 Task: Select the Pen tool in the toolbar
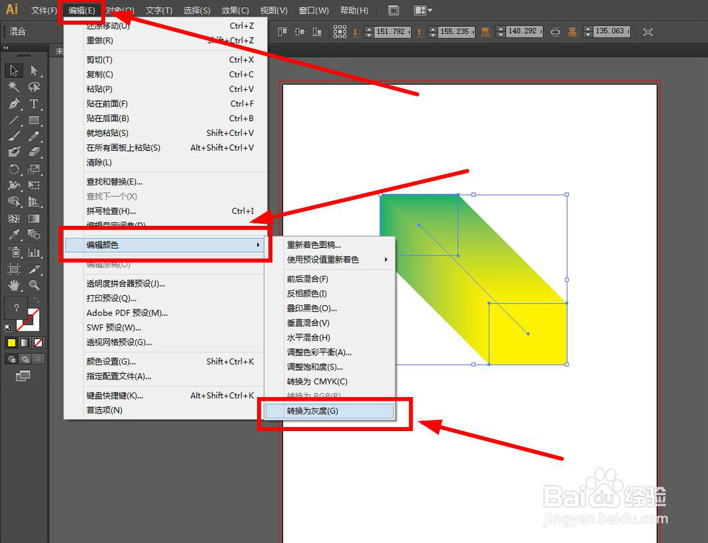pos(13,103)
